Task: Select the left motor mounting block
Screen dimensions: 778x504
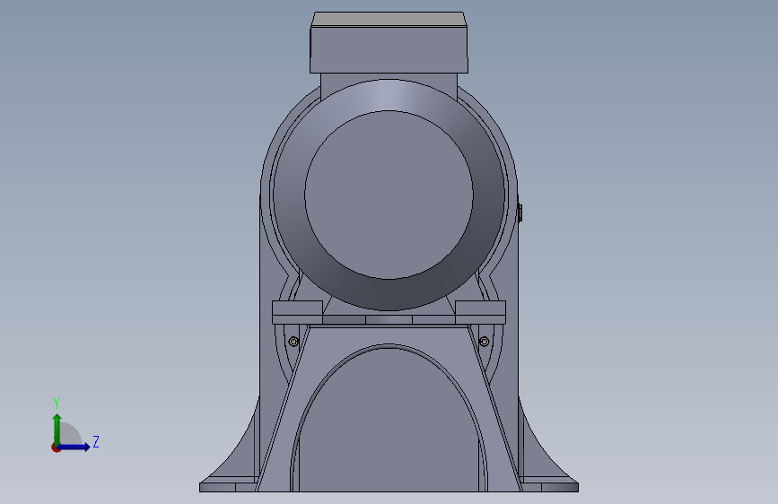Action: [x=297, y=312]
